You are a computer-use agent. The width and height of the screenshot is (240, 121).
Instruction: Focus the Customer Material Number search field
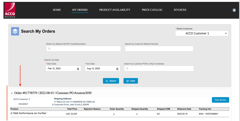tap(159, 49)
